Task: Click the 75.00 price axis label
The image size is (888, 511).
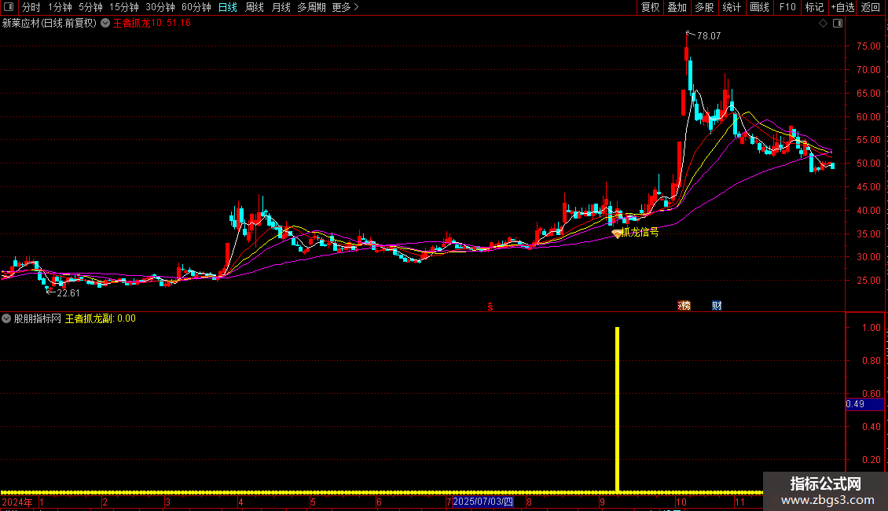Action: point(868,46)
